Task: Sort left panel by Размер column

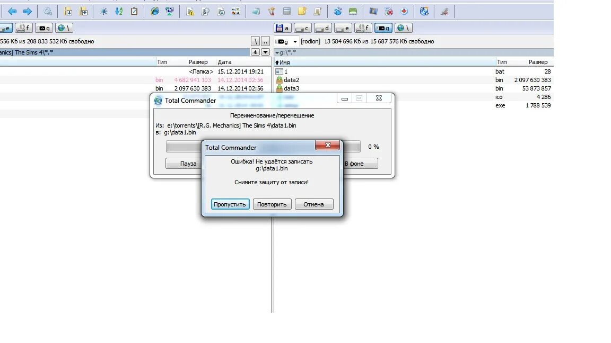Action: click(x=199, y=62)
